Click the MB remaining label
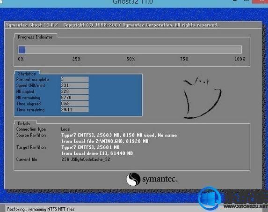268x212 pixels. [x=28, y=98]
